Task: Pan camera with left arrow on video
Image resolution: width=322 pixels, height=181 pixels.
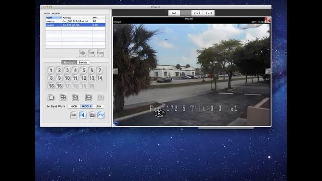Action: tap(115, 71)
